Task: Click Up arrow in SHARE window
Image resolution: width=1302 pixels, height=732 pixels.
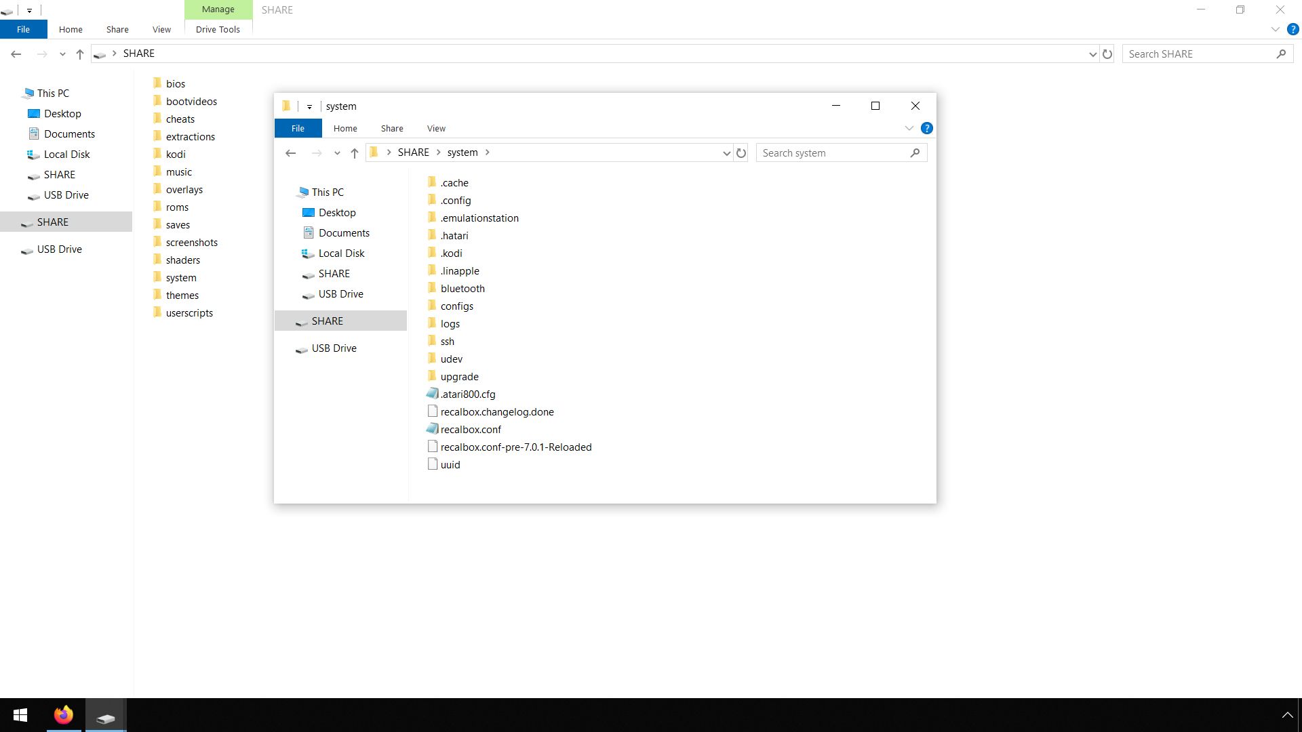Action: (80, 54)
